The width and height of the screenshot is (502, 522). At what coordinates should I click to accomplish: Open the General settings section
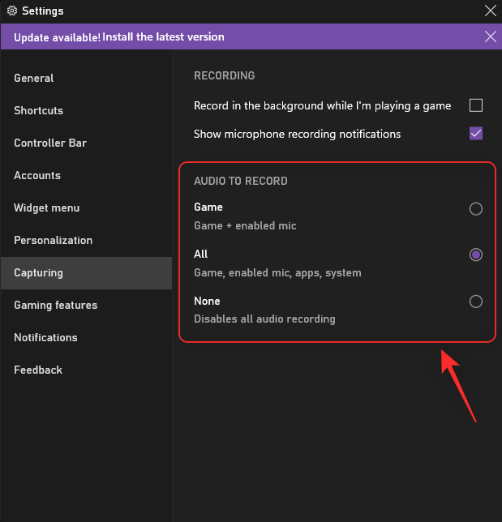(x=34, y=79)
